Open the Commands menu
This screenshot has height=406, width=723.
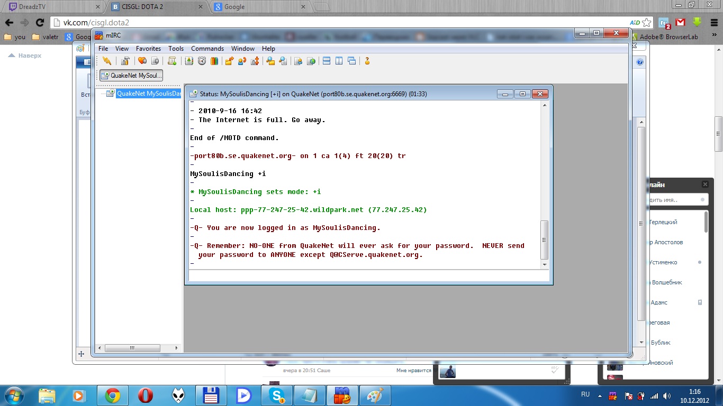click(x=207, y=49)
